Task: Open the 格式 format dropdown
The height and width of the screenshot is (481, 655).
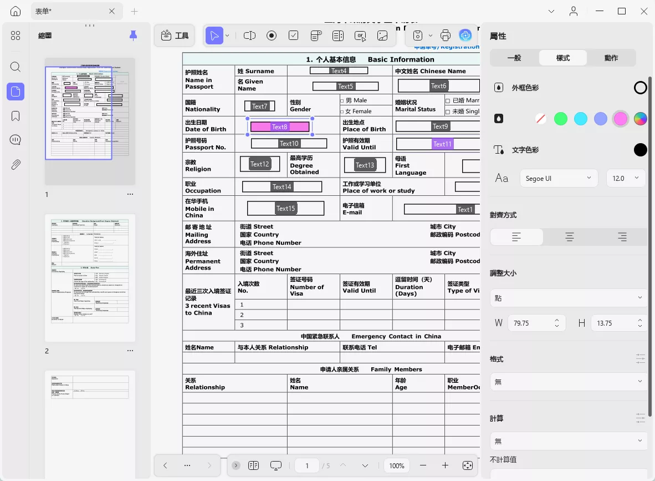Action: 569,382
